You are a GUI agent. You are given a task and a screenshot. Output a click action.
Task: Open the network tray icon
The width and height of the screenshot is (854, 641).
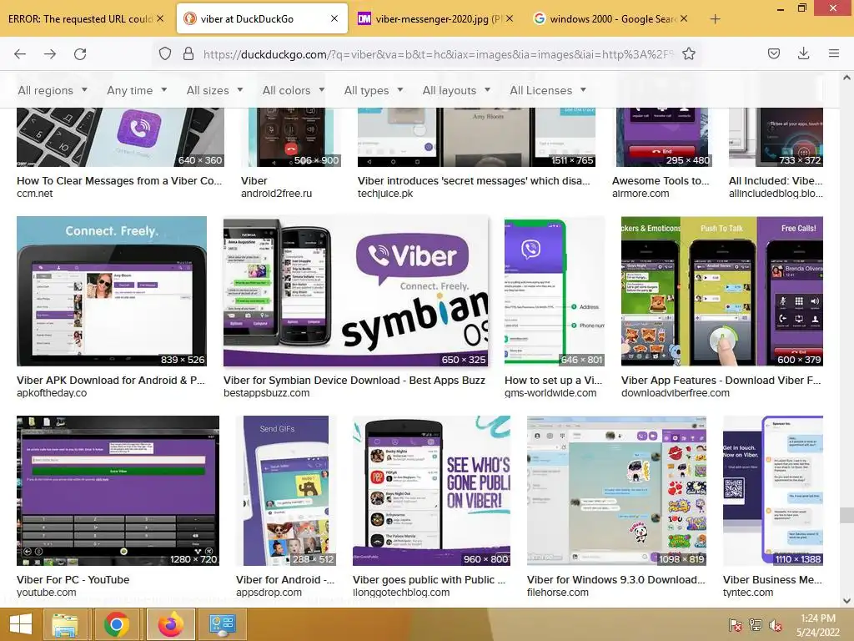(x=756, y=624)
